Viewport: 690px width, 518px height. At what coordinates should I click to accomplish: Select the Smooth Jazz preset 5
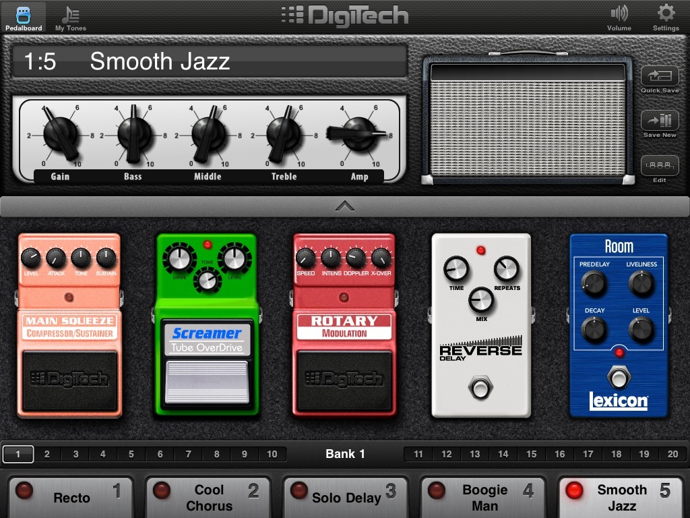click(621, 497)
